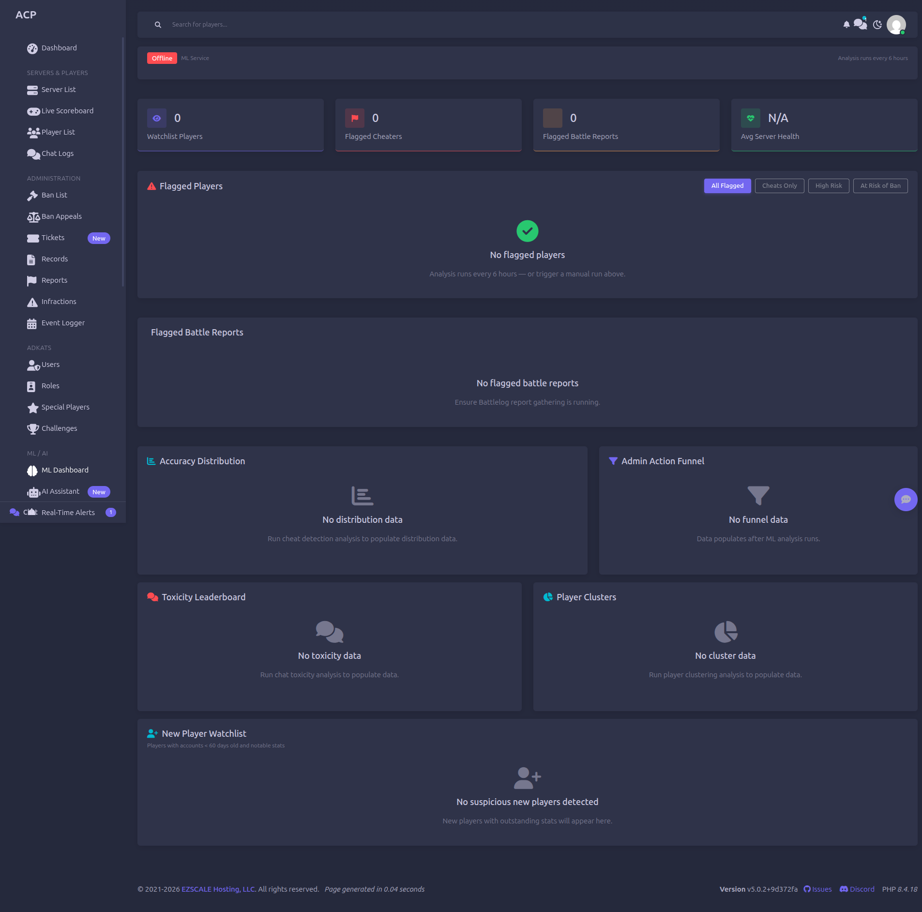The width and height of the screenshot is (922, 912).
Task: Toggle dark mode moon icon
Action: tap(877, 25)
